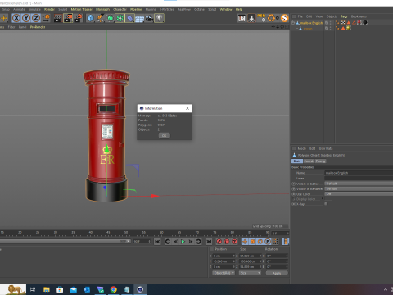This screenshot has height=295, width=393.
Task: Open the Render menu
Action: pos(49,9)
